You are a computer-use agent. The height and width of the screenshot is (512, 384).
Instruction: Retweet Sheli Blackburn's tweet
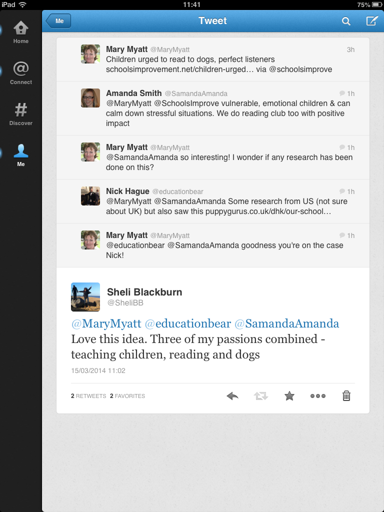260,396
